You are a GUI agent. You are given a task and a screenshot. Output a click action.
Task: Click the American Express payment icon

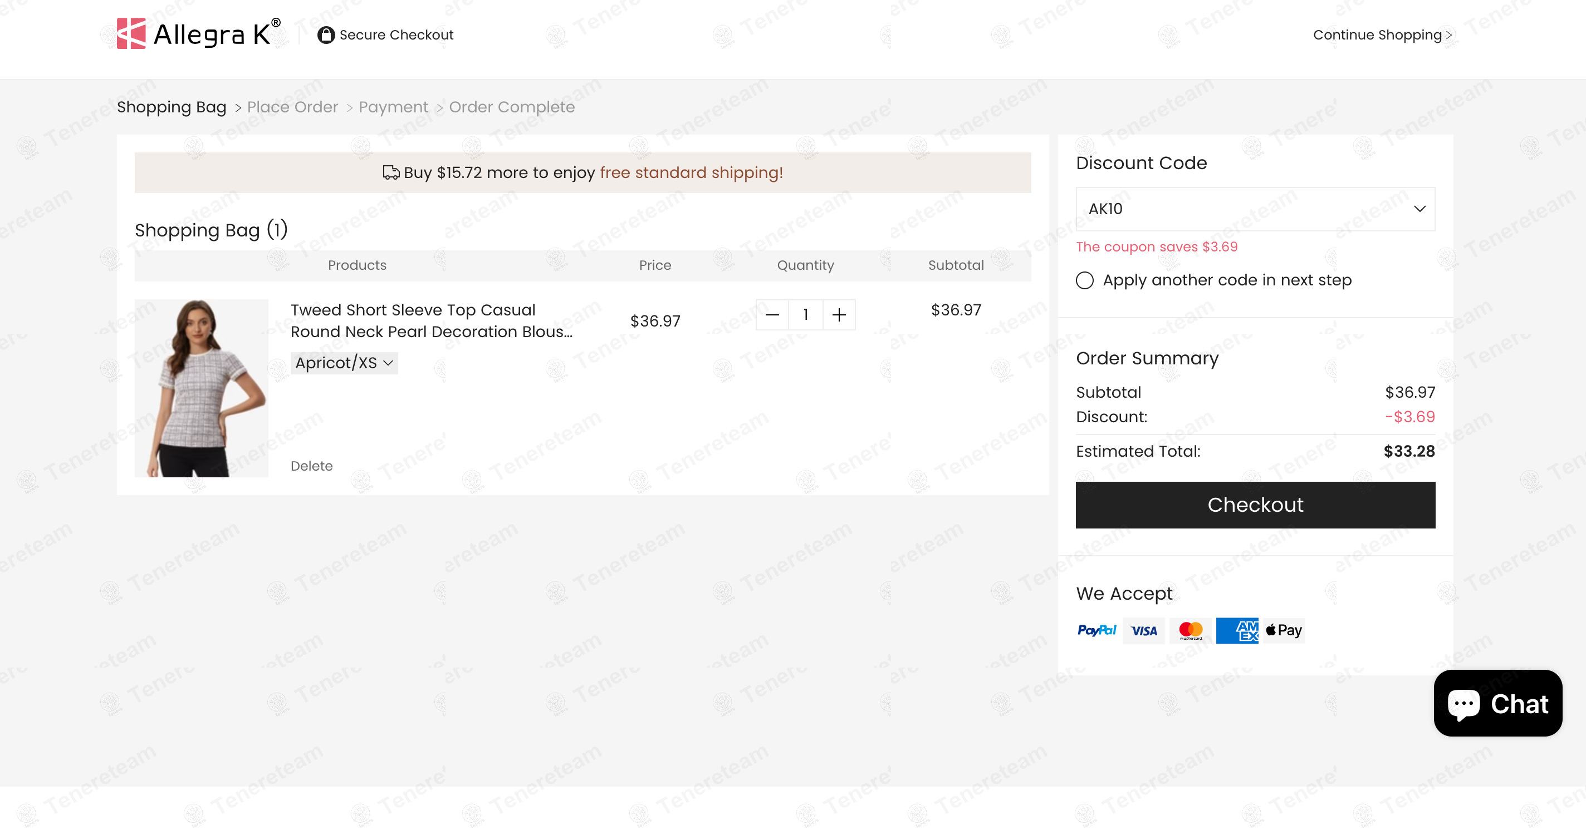coord(1237,631)
